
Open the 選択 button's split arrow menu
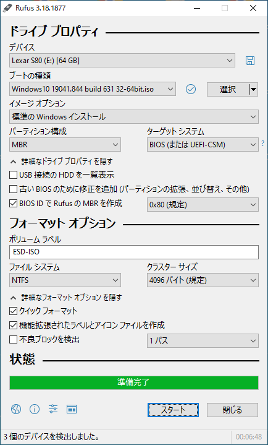click(x=254, y=90)
